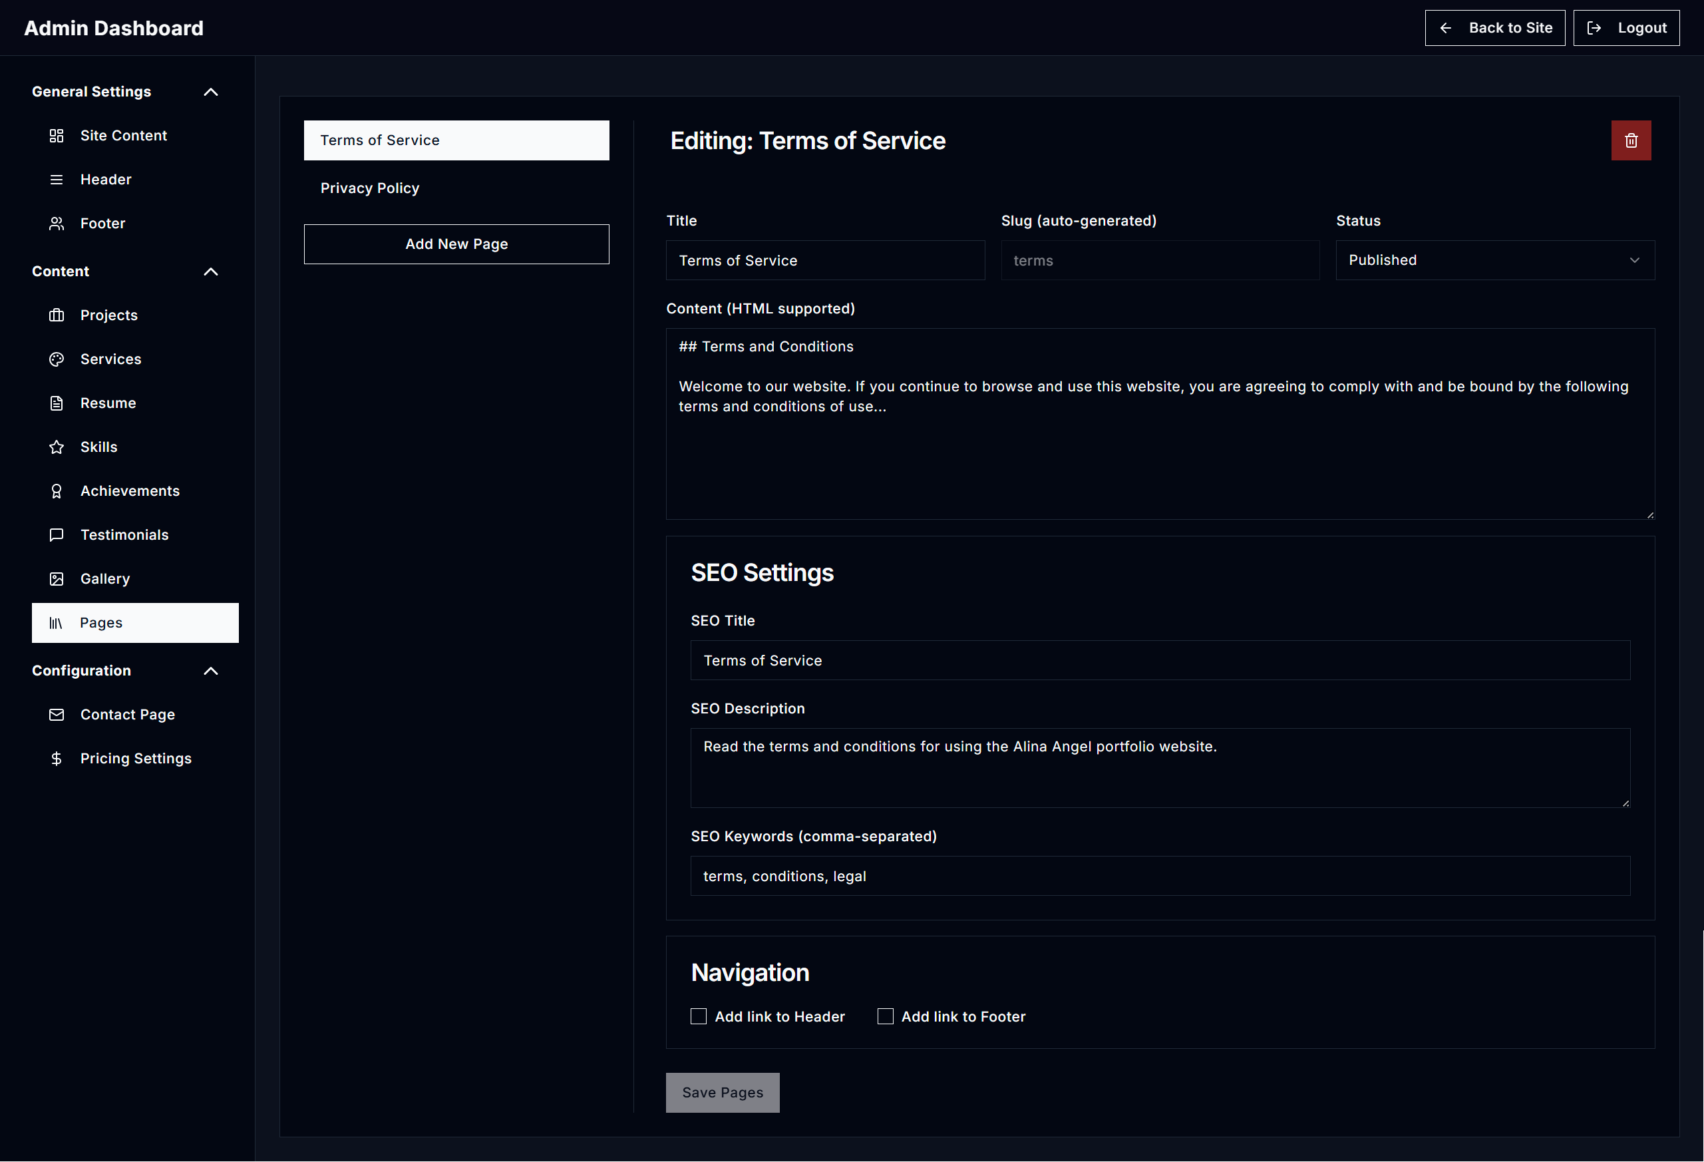Image resolution: width=1704 pixels, height=1162 pixels.
Task: Delete the page using the red trash icon
Action: [1631, 140]
